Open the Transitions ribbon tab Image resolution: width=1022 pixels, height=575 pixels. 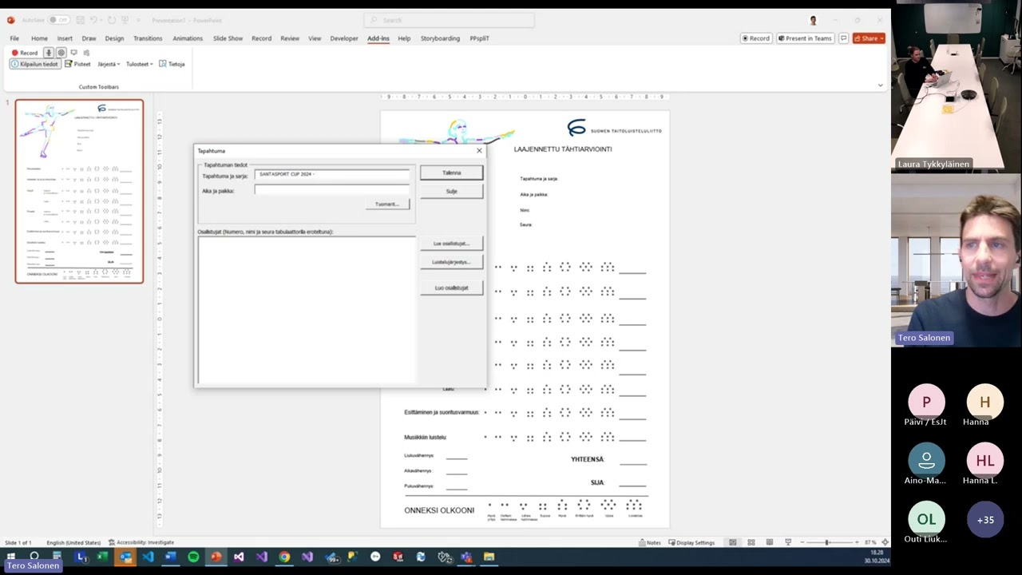148,38
